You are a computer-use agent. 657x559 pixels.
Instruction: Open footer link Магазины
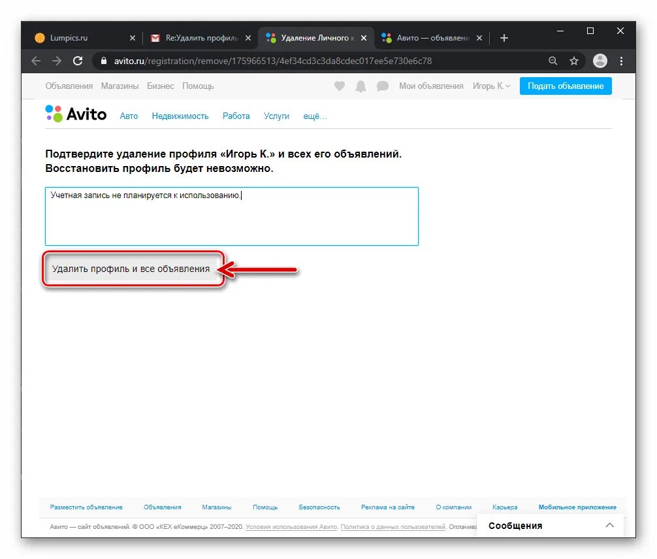point(217,507)
